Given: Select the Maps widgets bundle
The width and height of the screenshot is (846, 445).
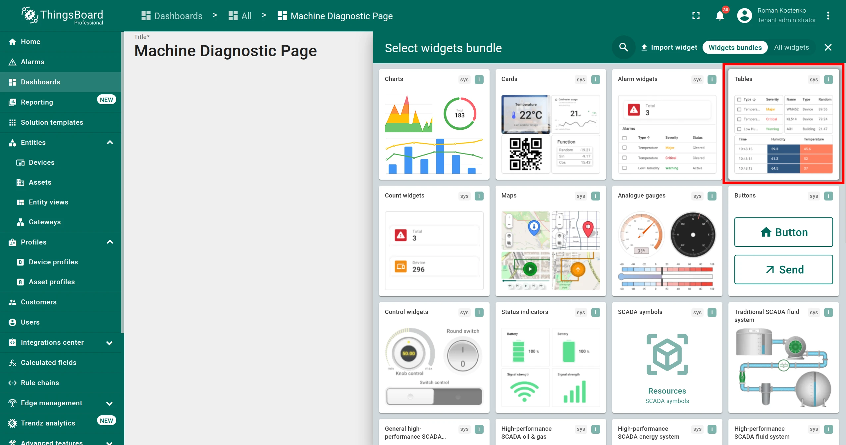Looking at the screenshot, I should point(551,241).
